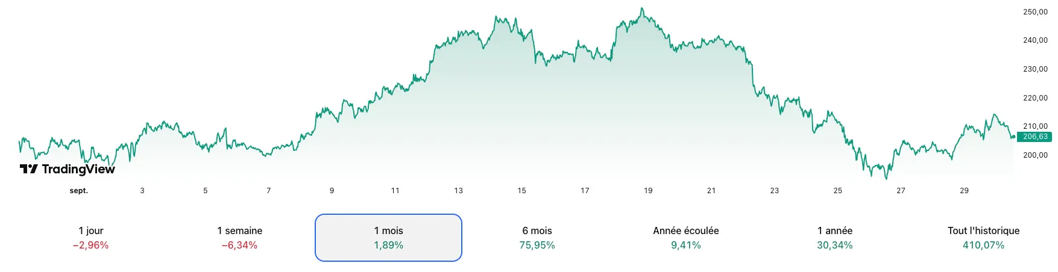Image resolution: width=1058 pixels, height=272 pixels.
Task: Click the TradingView logo
Action: coord(67,169)
